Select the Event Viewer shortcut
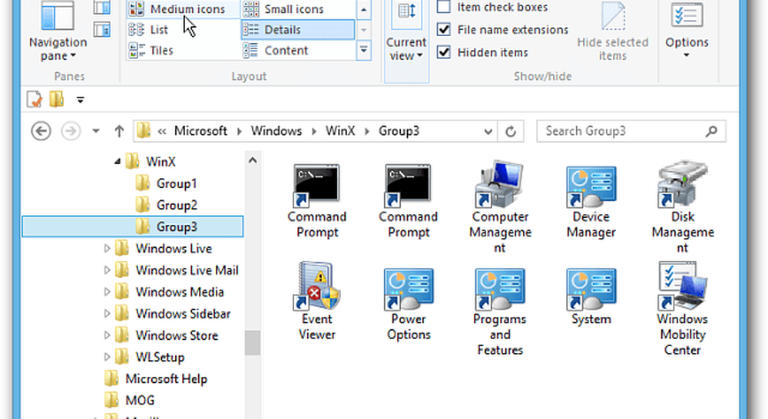768x419 pixels. tap(316, 289)
